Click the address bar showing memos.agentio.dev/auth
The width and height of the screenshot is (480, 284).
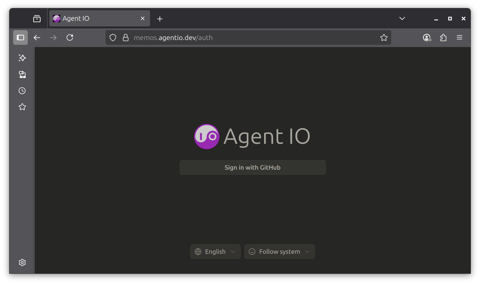[x=248, y=38]
